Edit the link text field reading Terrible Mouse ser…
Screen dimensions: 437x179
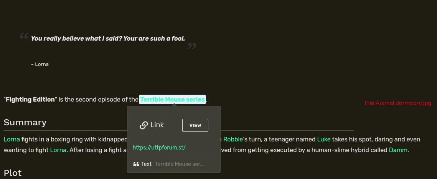(x=179, y=164)
